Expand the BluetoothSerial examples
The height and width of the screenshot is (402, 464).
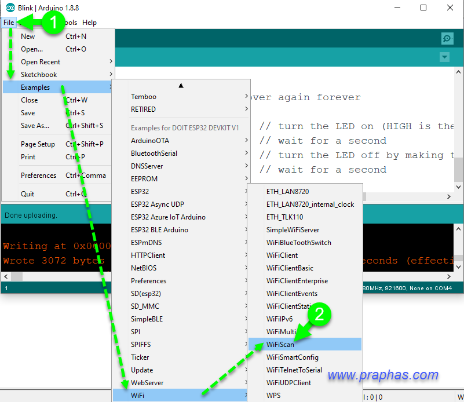coord(181,154)
